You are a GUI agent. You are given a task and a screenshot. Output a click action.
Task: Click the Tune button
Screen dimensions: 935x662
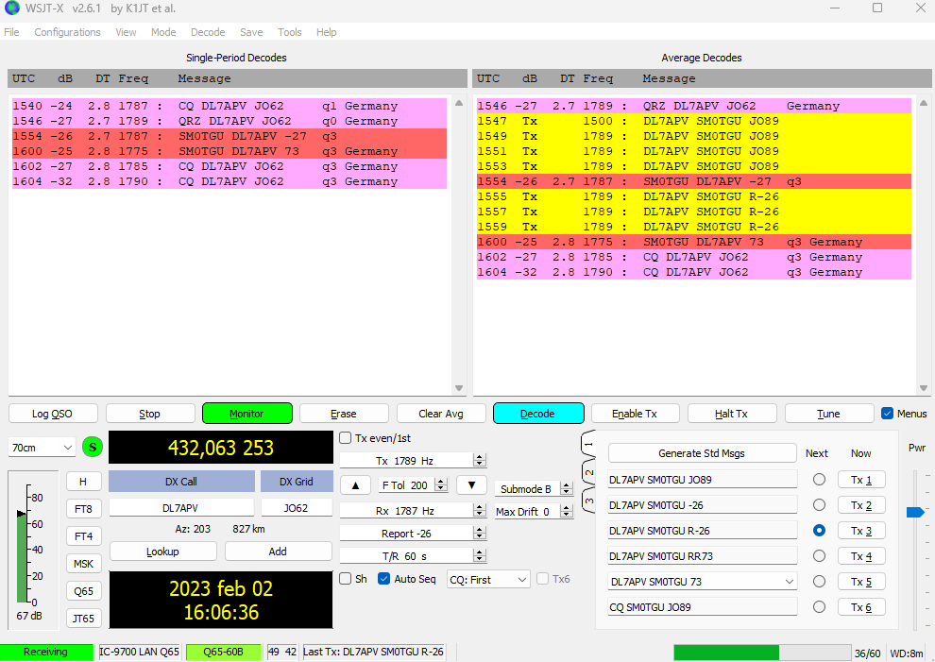click(x=829, y=414)
